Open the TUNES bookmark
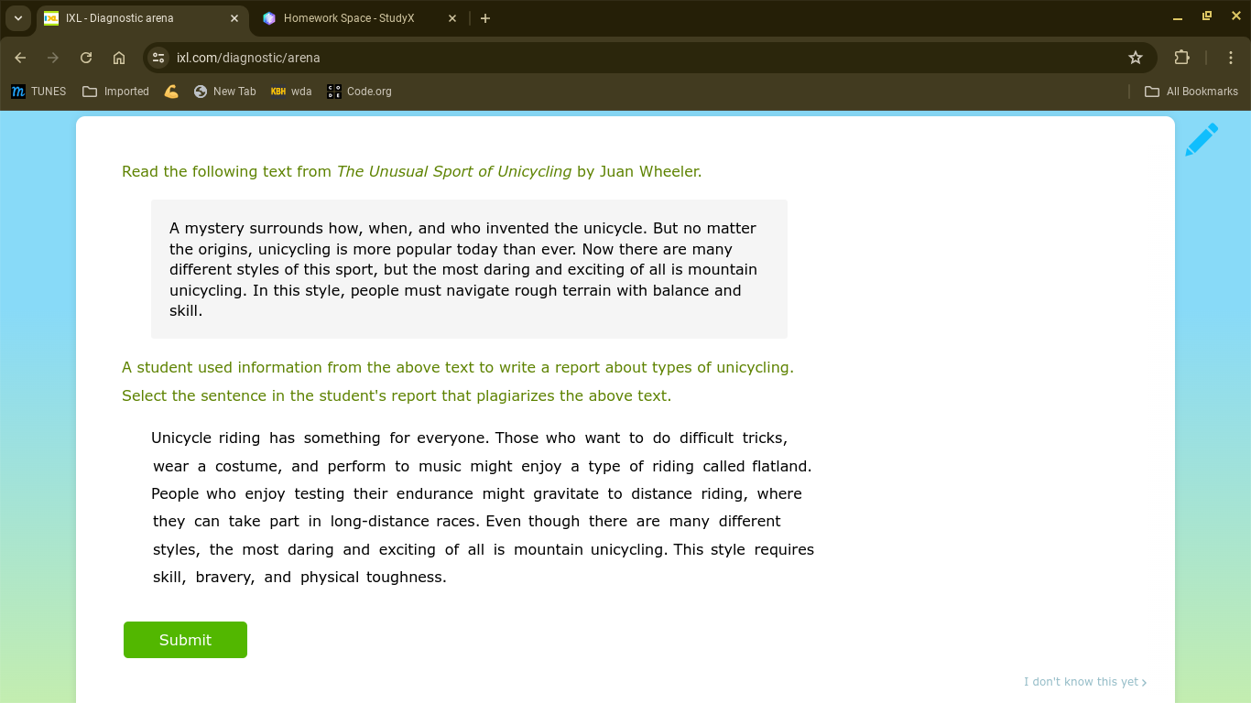Screen dimensions: 1251x703 38,92
